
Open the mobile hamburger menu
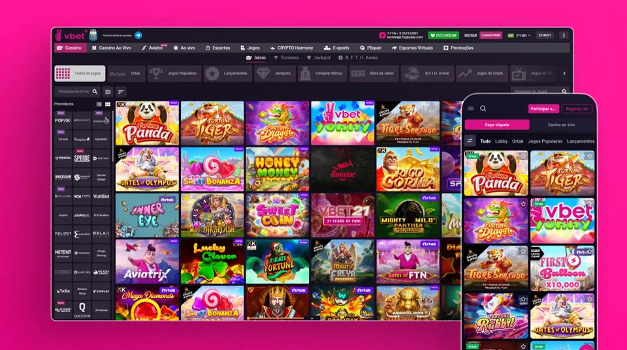coord(471,109)
